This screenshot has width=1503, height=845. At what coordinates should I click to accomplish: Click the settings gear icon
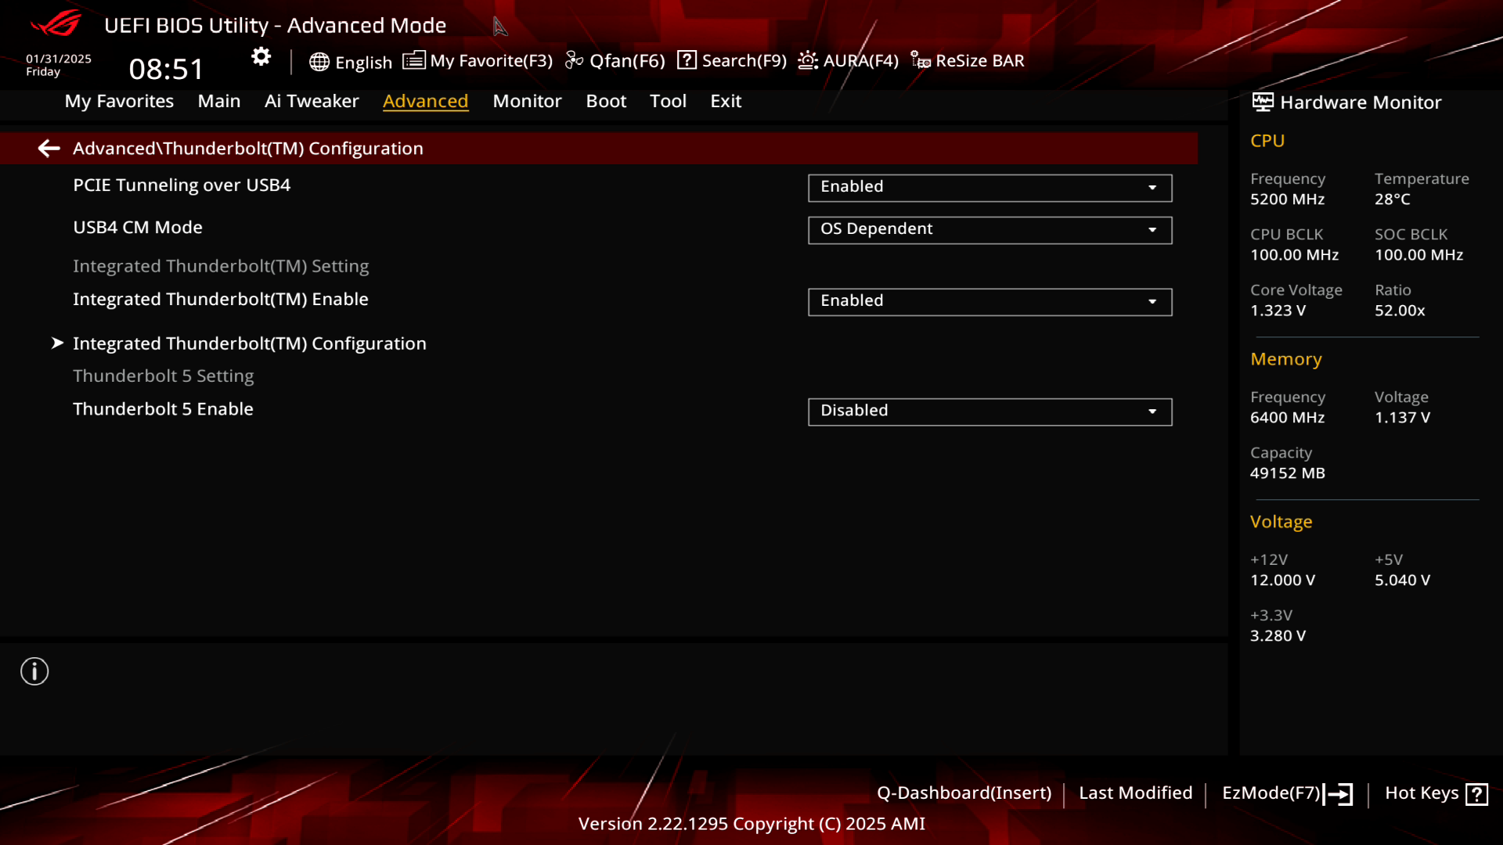pos(261,57)
